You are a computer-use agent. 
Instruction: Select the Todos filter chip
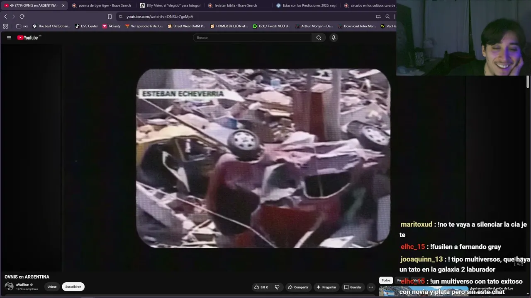click(x=386, y=280)
